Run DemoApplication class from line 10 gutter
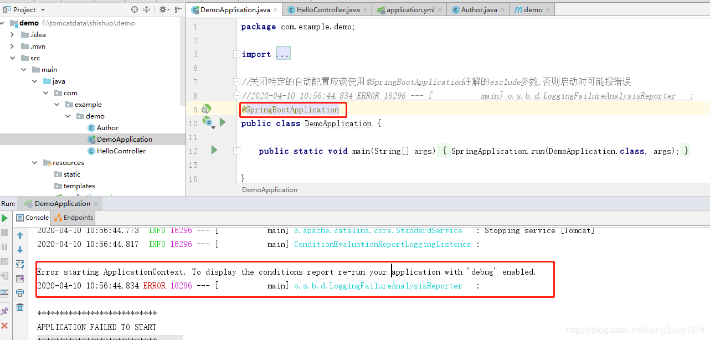 (x=223, y=122)
